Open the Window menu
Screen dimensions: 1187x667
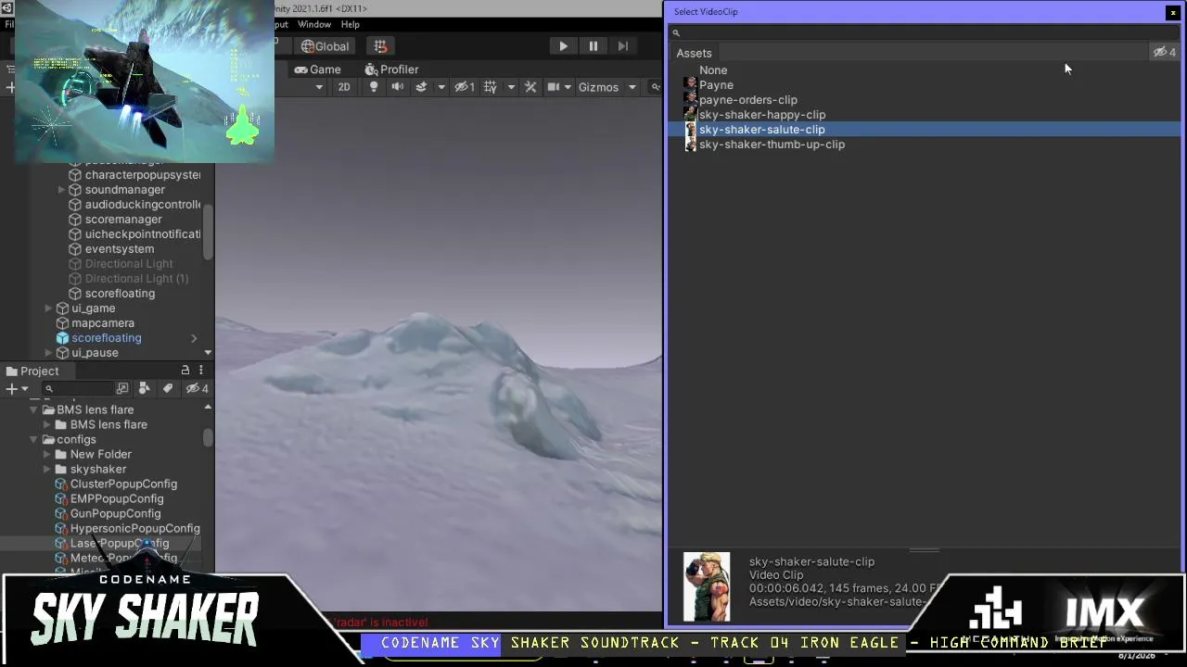314,24
